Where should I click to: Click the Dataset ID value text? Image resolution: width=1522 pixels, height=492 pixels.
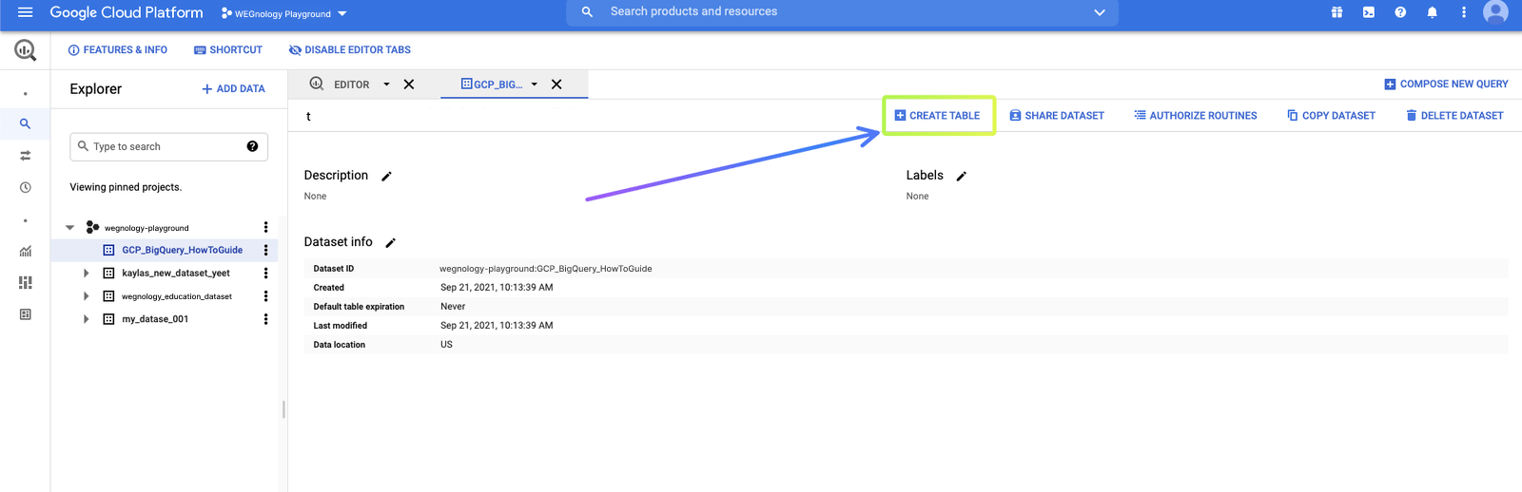pos(546,269)
